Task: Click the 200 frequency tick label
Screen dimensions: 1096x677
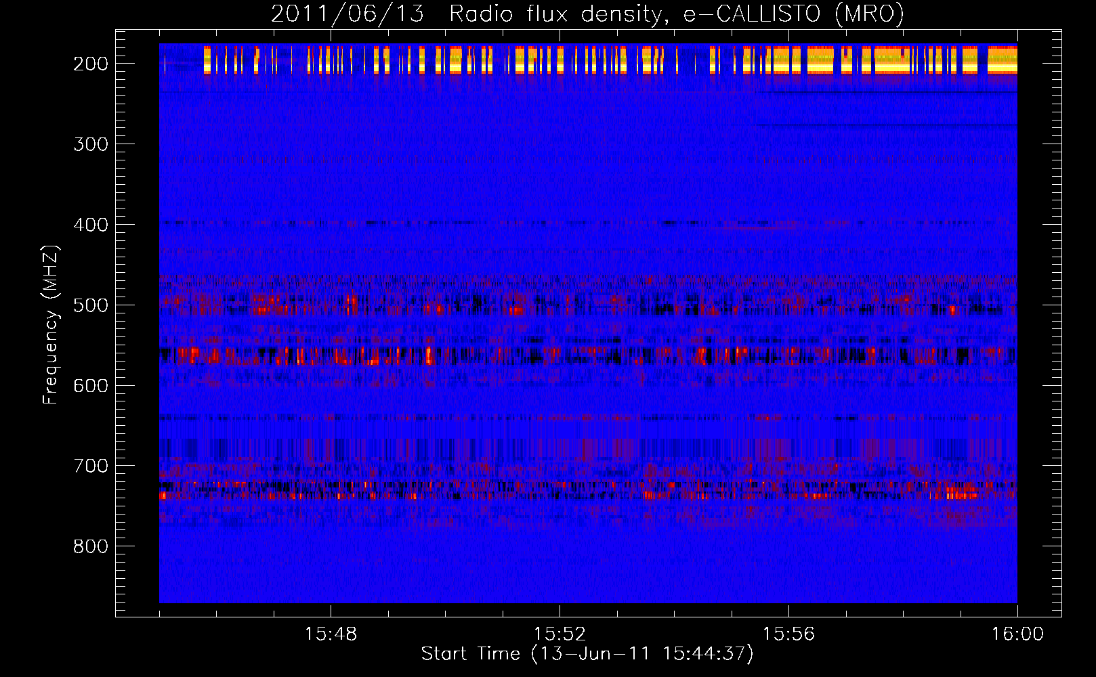Action: 91,64
